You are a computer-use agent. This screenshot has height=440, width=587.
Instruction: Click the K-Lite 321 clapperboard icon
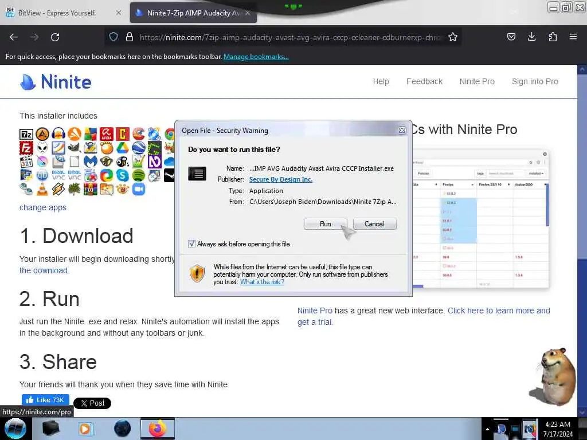[26, 162]
